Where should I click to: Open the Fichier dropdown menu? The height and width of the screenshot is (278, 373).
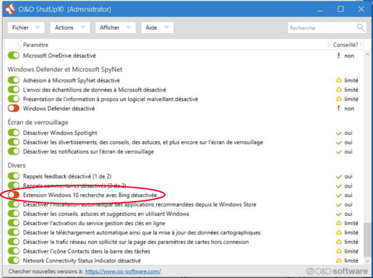click(x=26, y=27)
